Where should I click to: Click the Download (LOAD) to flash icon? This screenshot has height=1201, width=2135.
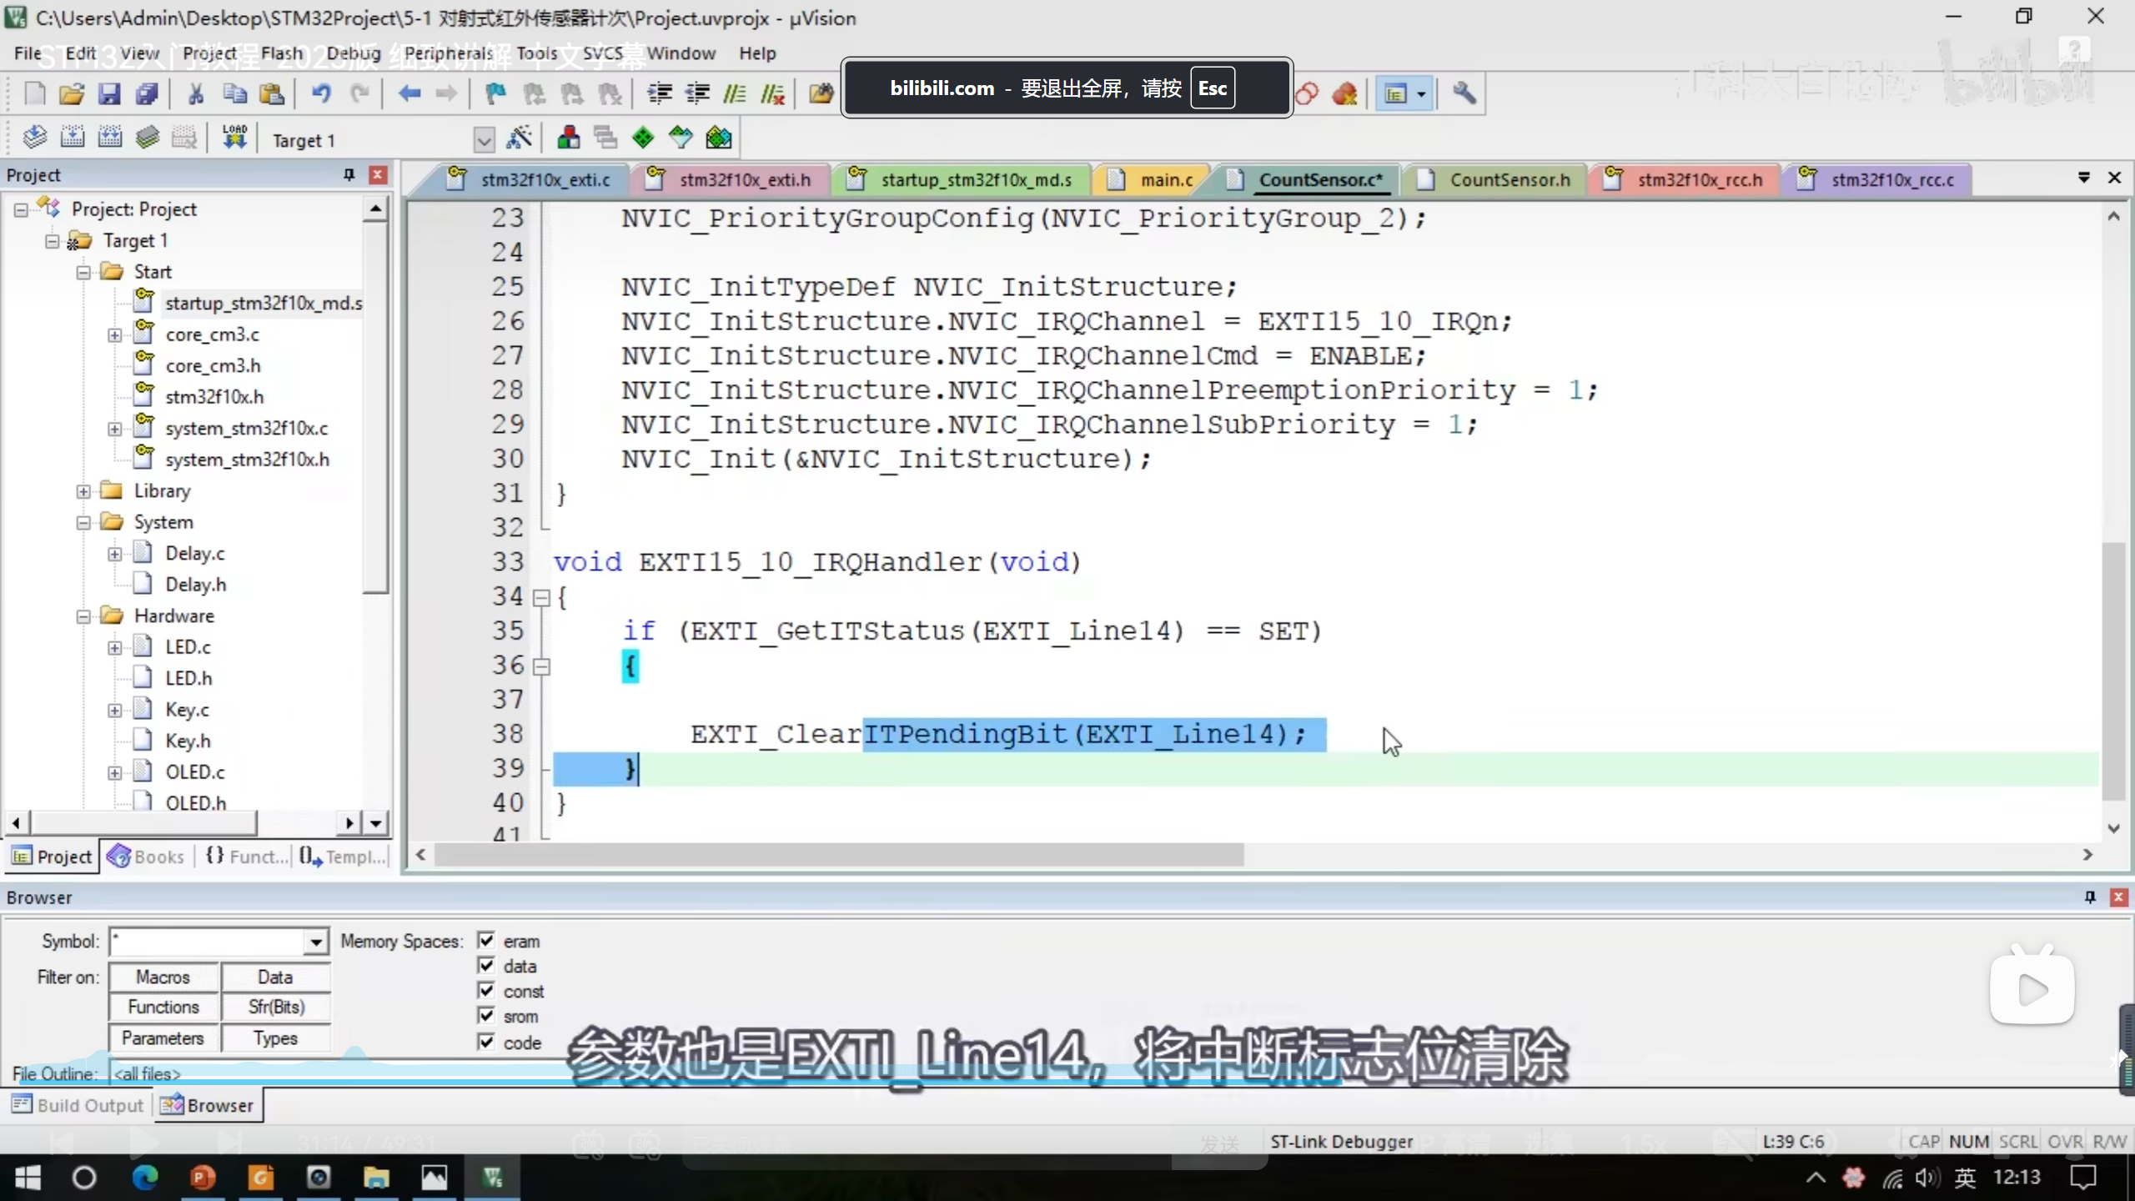[x=234, y=138]
